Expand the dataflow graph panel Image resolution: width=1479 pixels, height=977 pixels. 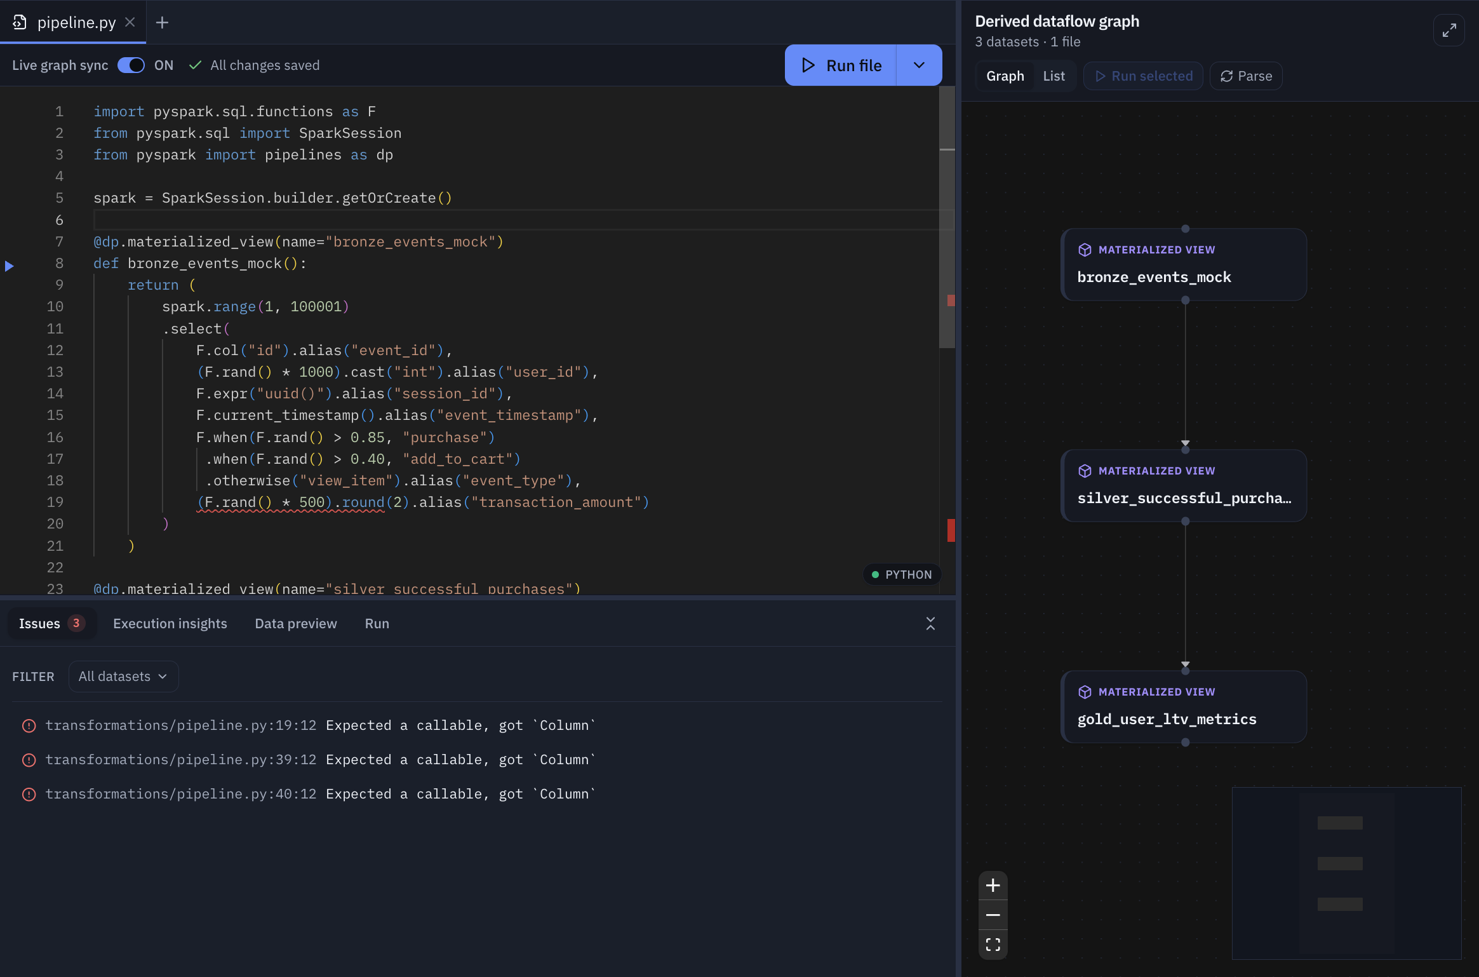tap(1449, 30)
